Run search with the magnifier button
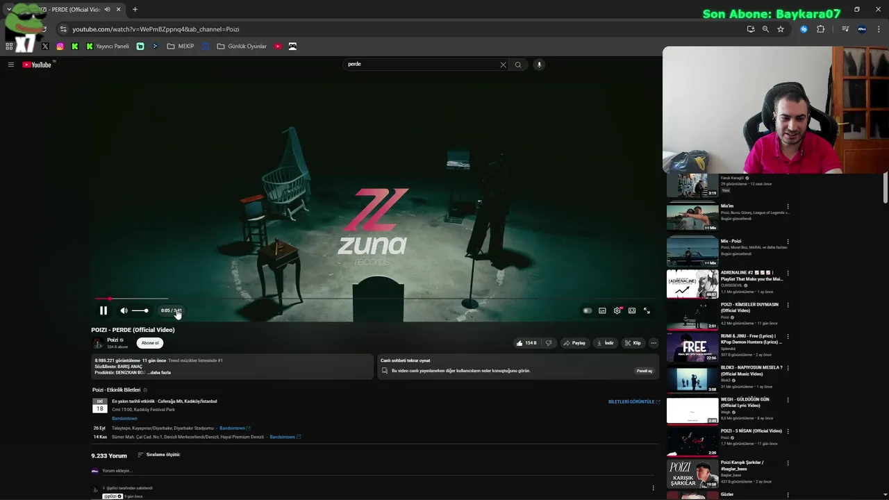Image resolution: width=889 pixels, height=500 pixels. click(x=518, y=65)
